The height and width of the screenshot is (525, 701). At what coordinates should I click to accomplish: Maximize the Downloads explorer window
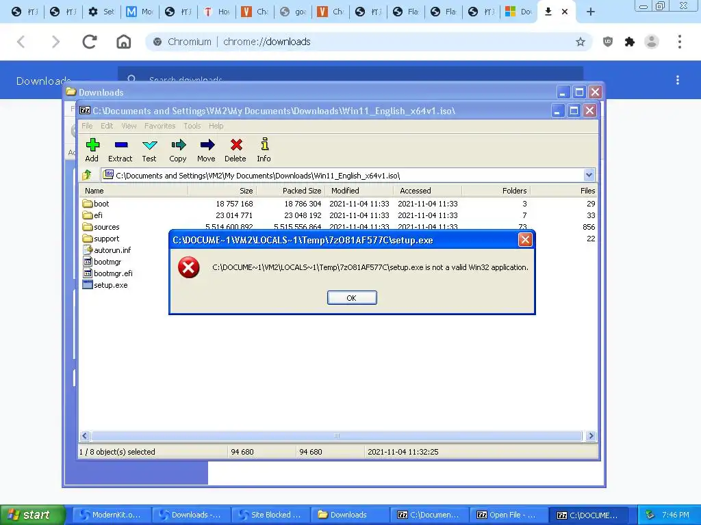pos(579,92)
